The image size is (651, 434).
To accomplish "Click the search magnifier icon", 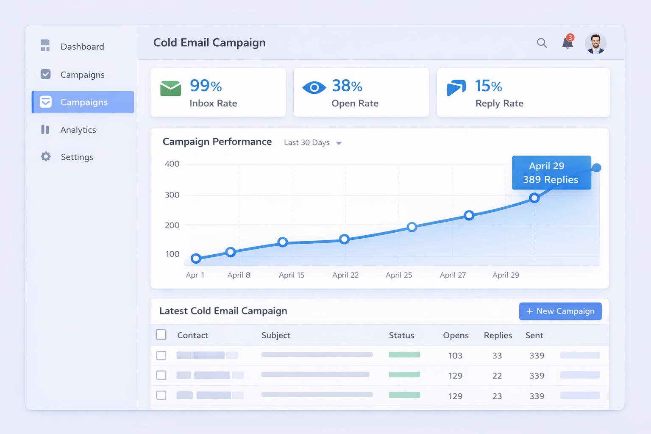I will [x=542, y=43].
